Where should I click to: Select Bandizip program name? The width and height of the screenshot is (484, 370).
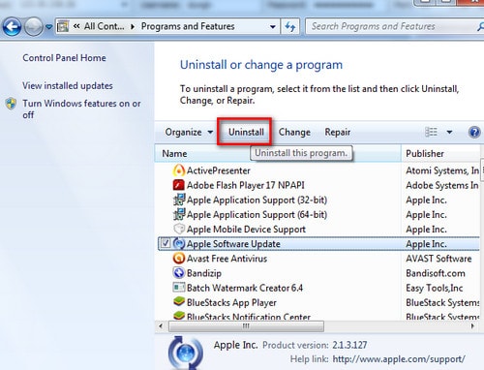coord(204,273)
